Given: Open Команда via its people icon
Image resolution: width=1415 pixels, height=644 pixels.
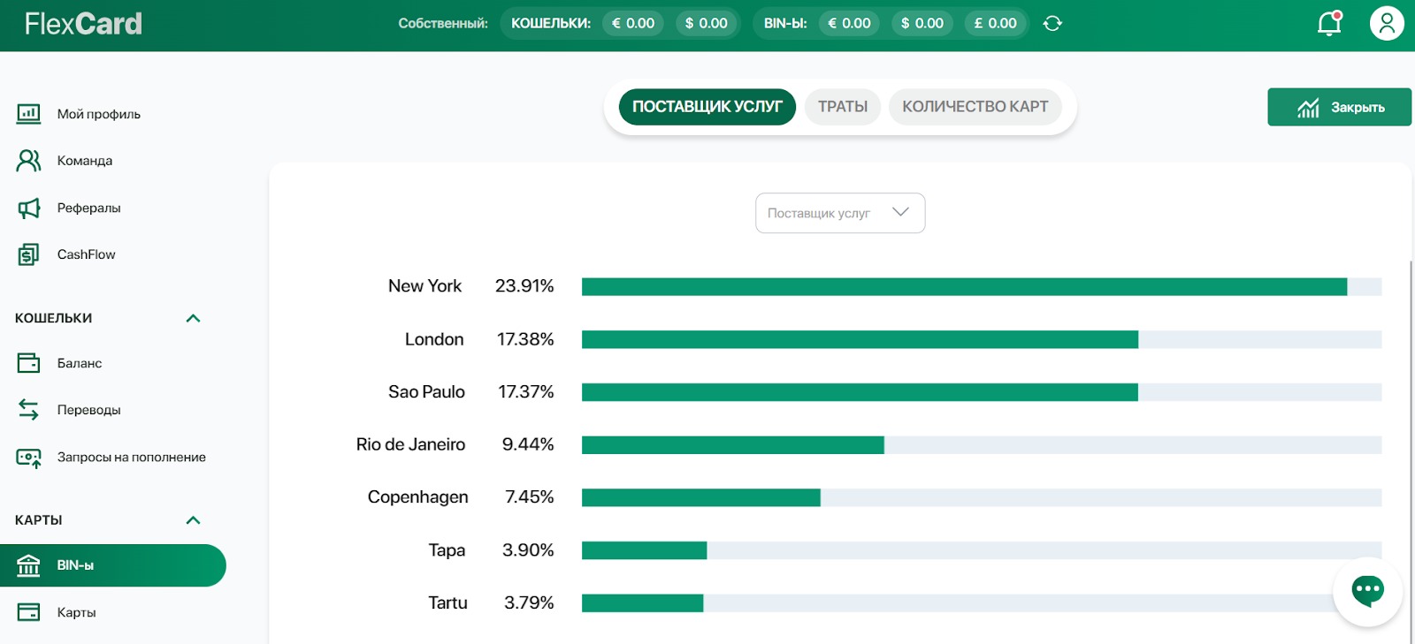Looking at the screenshot, I should click(28, 161).
